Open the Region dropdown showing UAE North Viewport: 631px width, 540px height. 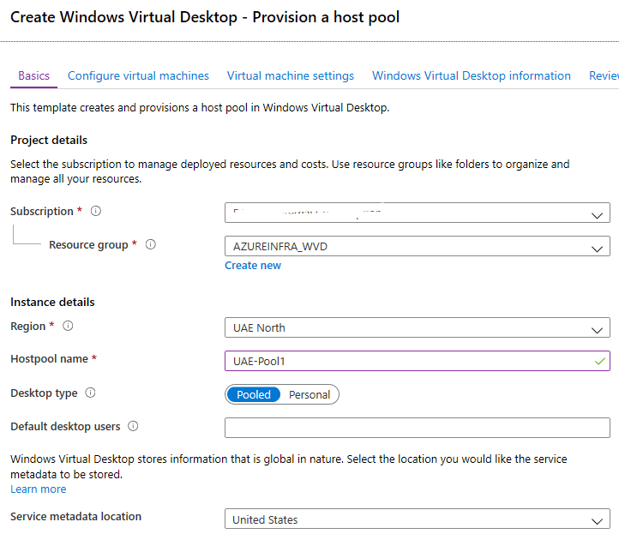pyautogui.click(x=418, y=328)
